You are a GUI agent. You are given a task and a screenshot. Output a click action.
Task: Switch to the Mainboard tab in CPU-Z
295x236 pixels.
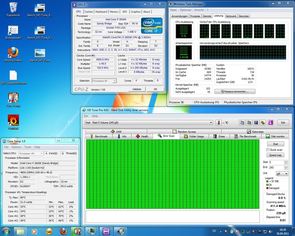click(x=101, y=12)
